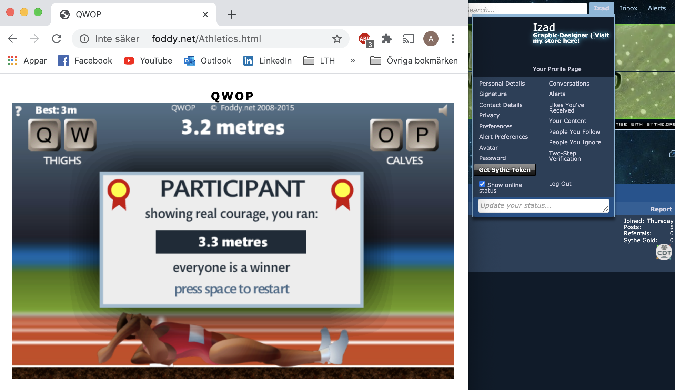675x390 pixels.
Task: Open Your Content
Action: click(567, 121)
